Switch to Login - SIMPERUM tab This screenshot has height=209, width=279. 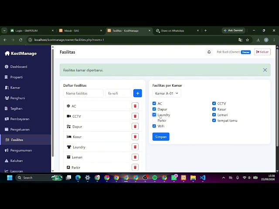(x=32, y=30)
